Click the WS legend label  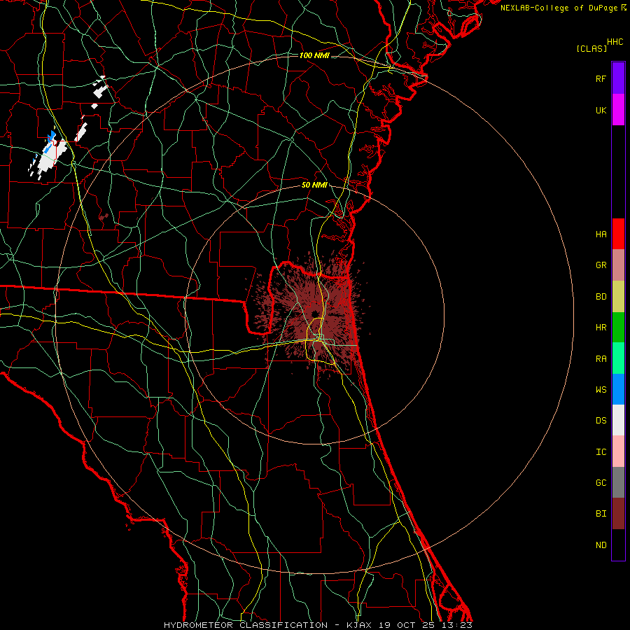[x=601, y=390]
